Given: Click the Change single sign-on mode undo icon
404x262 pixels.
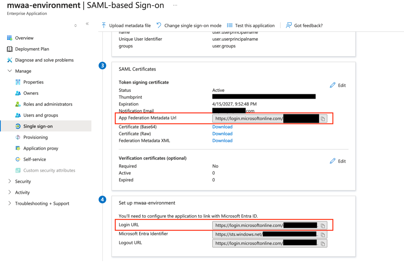Looking at the screenshot, I should [159, 25].
